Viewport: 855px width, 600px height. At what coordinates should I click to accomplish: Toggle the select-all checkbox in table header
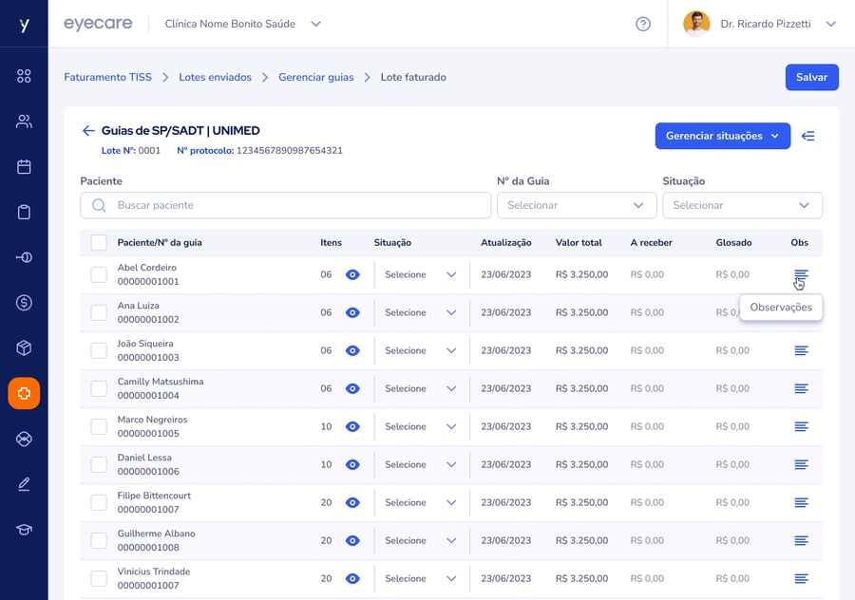click(x=99, y=243)
